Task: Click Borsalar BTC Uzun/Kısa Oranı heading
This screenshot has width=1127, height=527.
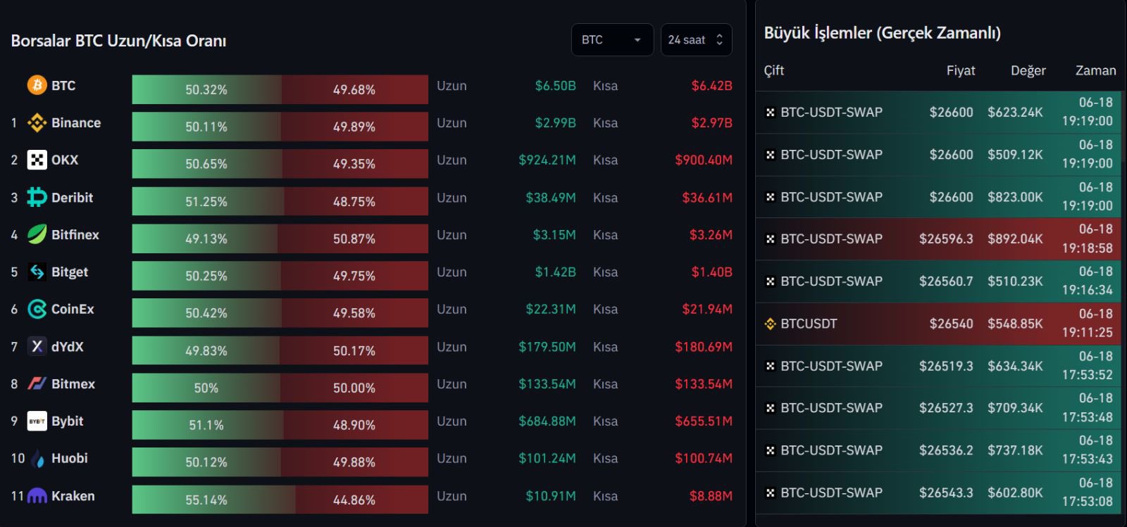Action: click(x=118, y=41)
